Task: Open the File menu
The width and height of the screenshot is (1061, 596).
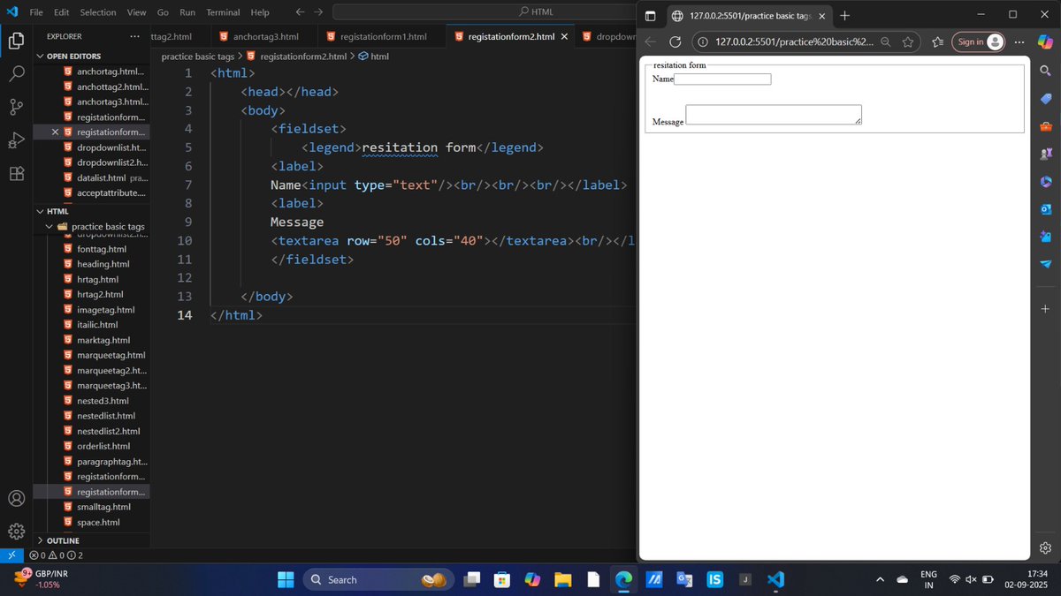Action: point(36,12)
